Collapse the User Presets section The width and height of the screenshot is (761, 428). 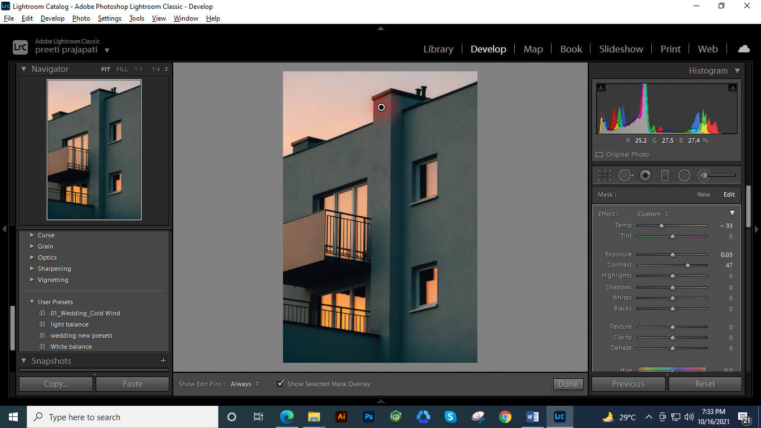32,301
